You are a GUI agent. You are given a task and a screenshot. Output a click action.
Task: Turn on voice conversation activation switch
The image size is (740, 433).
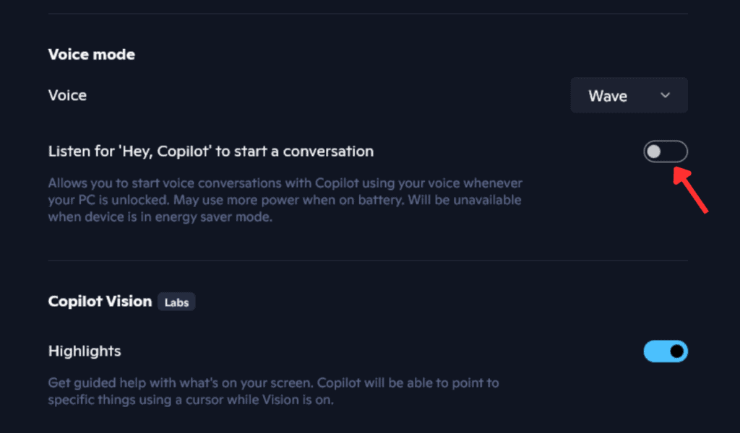click(x=665, y=151)
